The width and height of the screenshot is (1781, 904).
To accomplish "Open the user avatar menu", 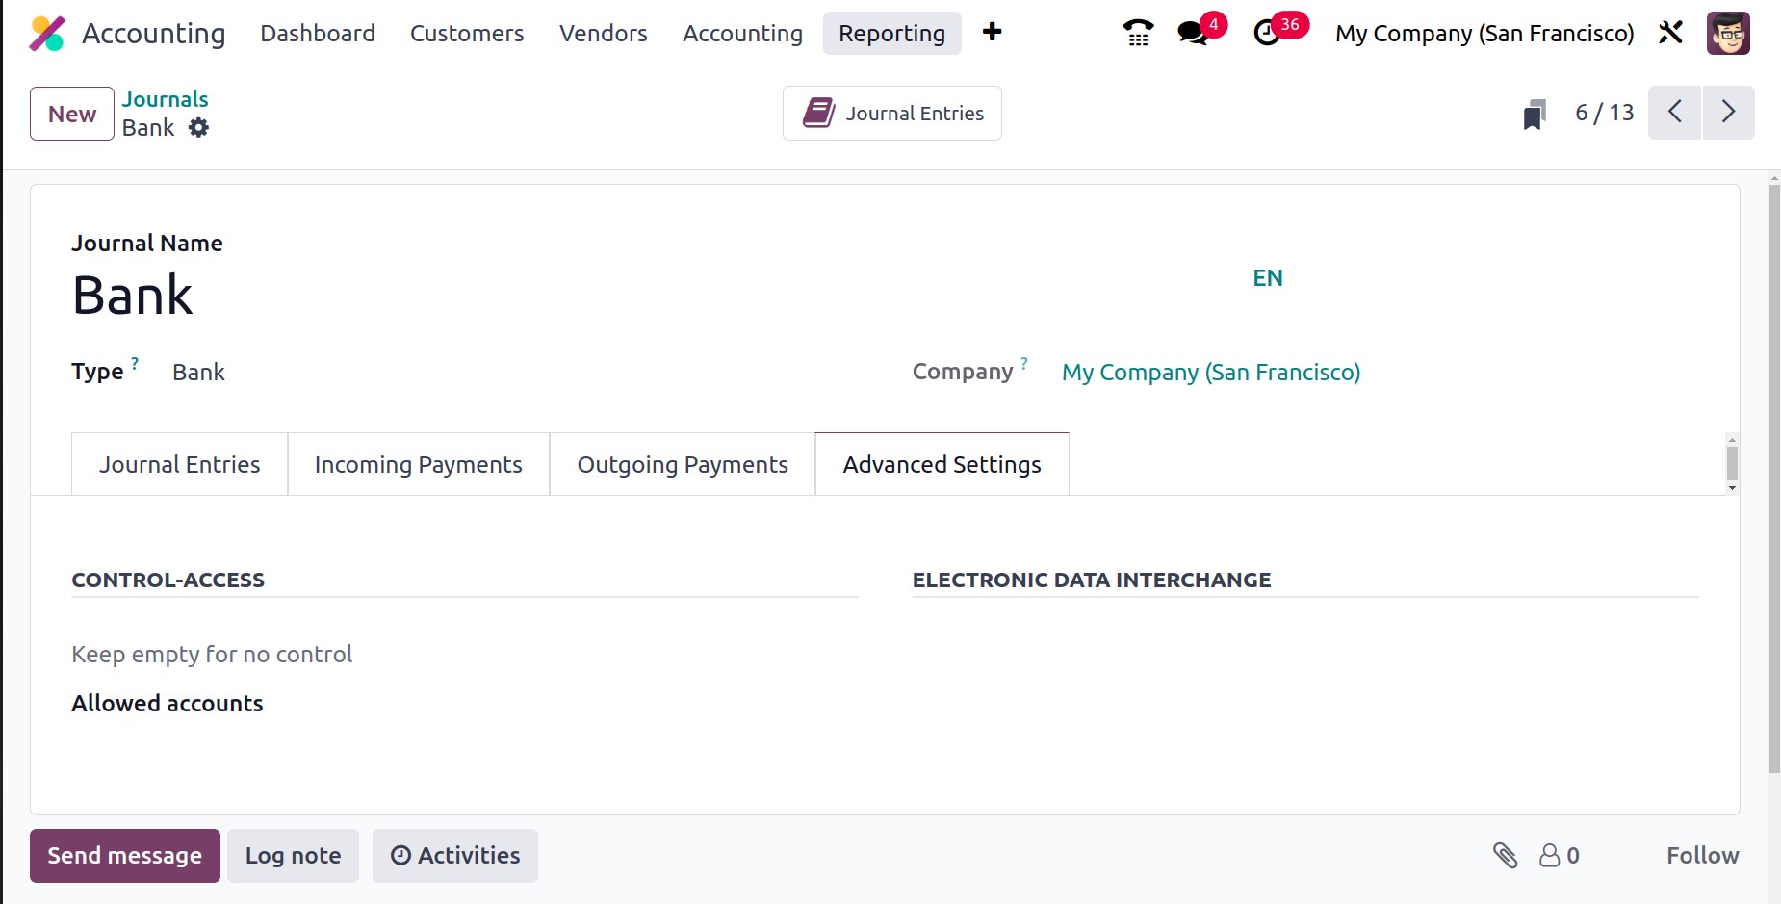I will pyautogui.click(x=1728, y=33).
